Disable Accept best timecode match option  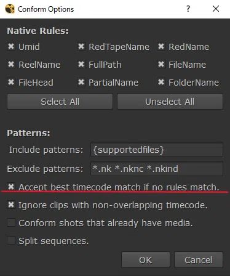click(x=11, y=187)
